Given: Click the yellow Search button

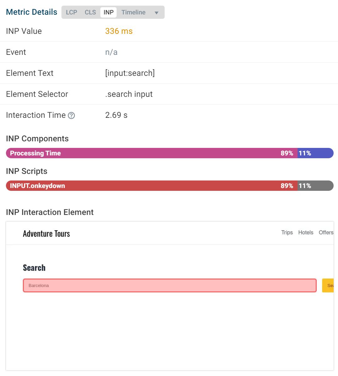Looking at the screenshot, I should click(328, 285).
